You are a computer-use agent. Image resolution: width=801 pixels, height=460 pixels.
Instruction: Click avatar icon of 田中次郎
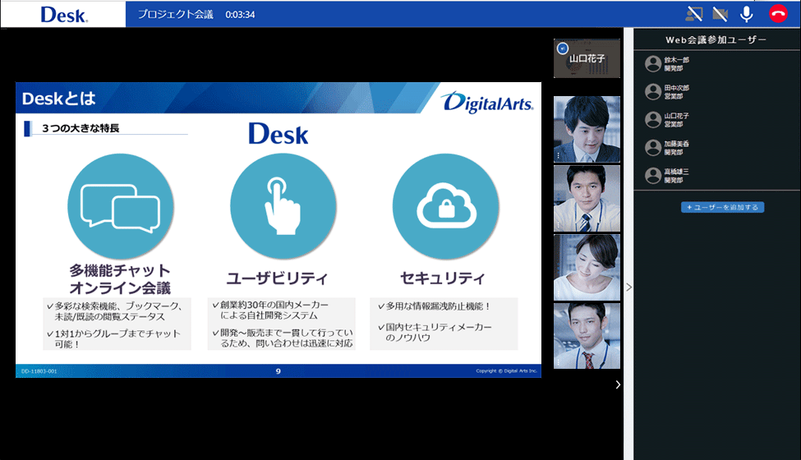[653, 92]
